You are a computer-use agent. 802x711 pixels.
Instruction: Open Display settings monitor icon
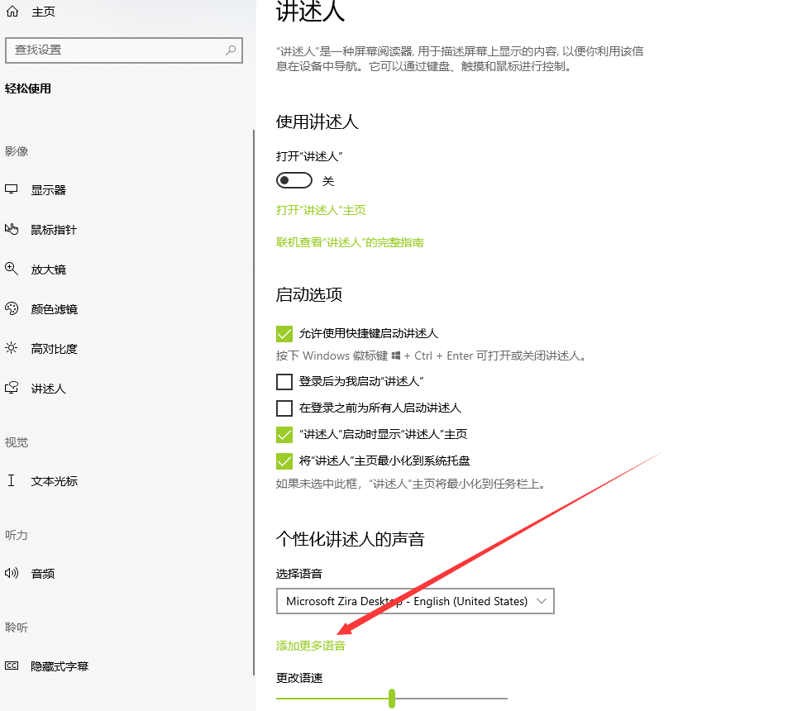tap(12, 189)
